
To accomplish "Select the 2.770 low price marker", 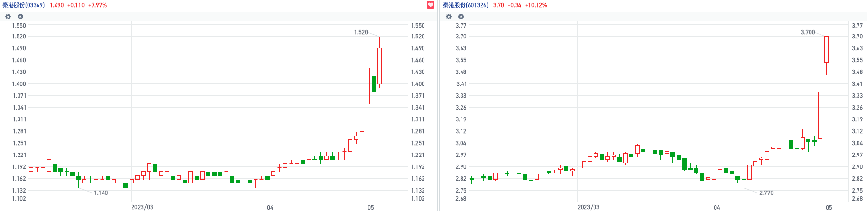I will pyautogui.click(x=766, y=193).
